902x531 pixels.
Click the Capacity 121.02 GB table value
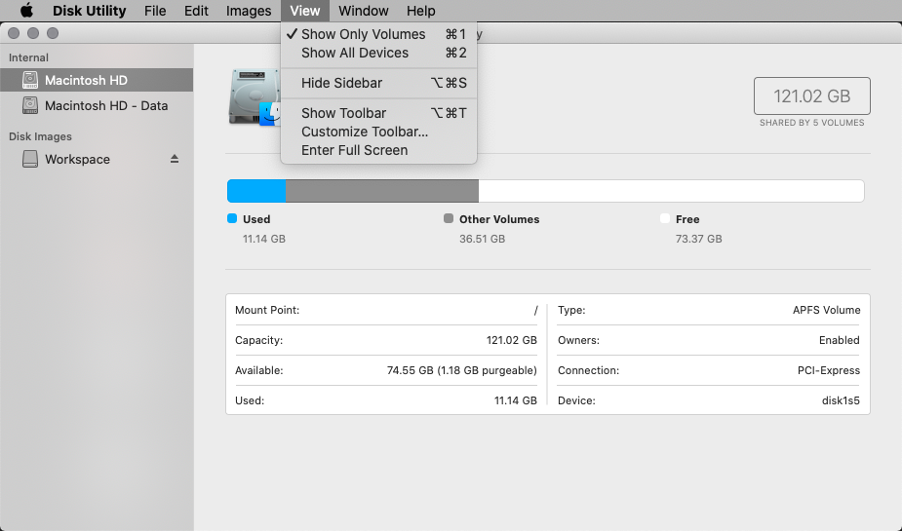point(511,340)
